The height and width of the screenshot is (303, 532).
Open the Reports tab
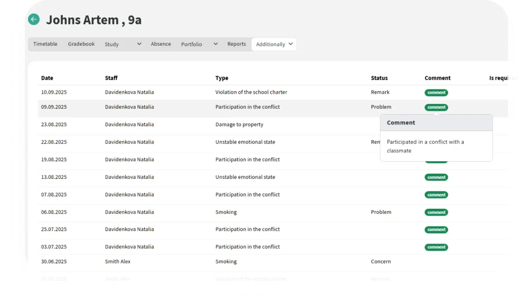(236, 44)
